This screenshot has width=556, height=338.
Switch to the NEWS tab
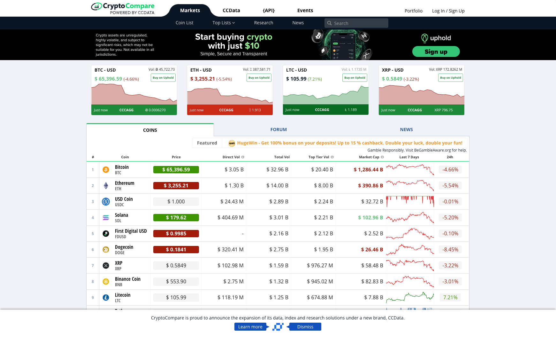pos(406,130)
